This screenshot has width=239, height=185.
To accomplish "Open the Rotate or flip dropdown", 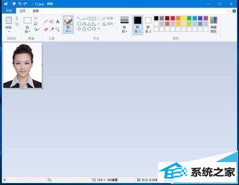I will pos(36,29).
